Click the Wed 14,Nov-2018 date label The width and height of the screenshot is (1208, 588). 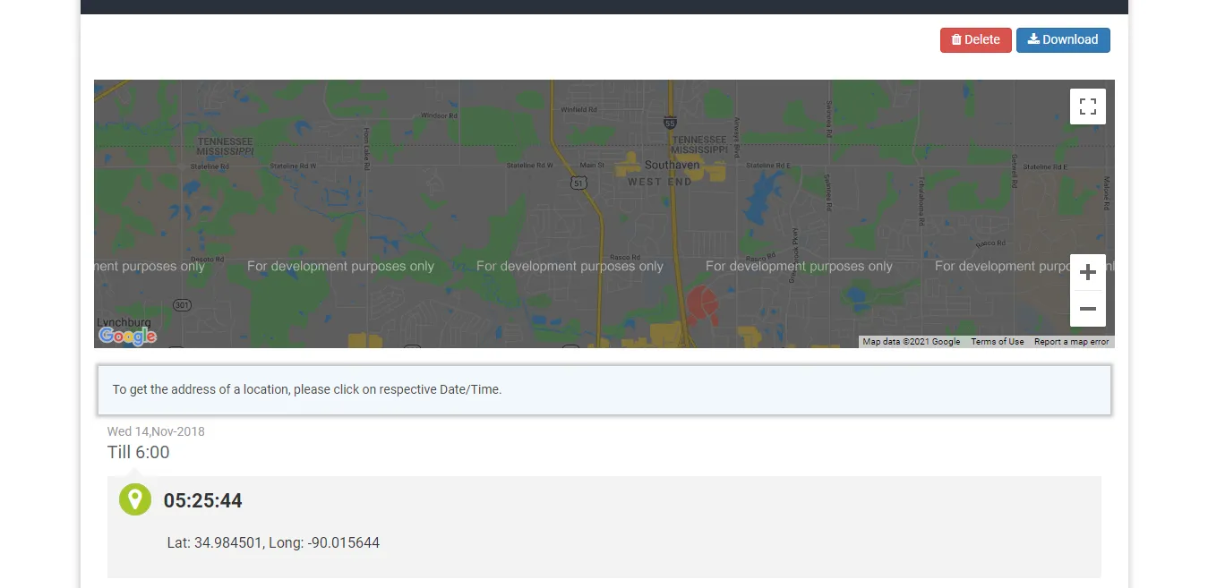point(156,431)
